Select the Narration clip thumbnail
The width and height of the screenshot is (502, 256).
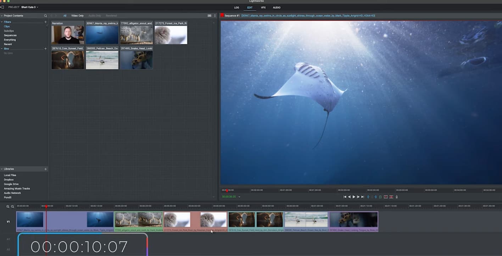[68, 35]
